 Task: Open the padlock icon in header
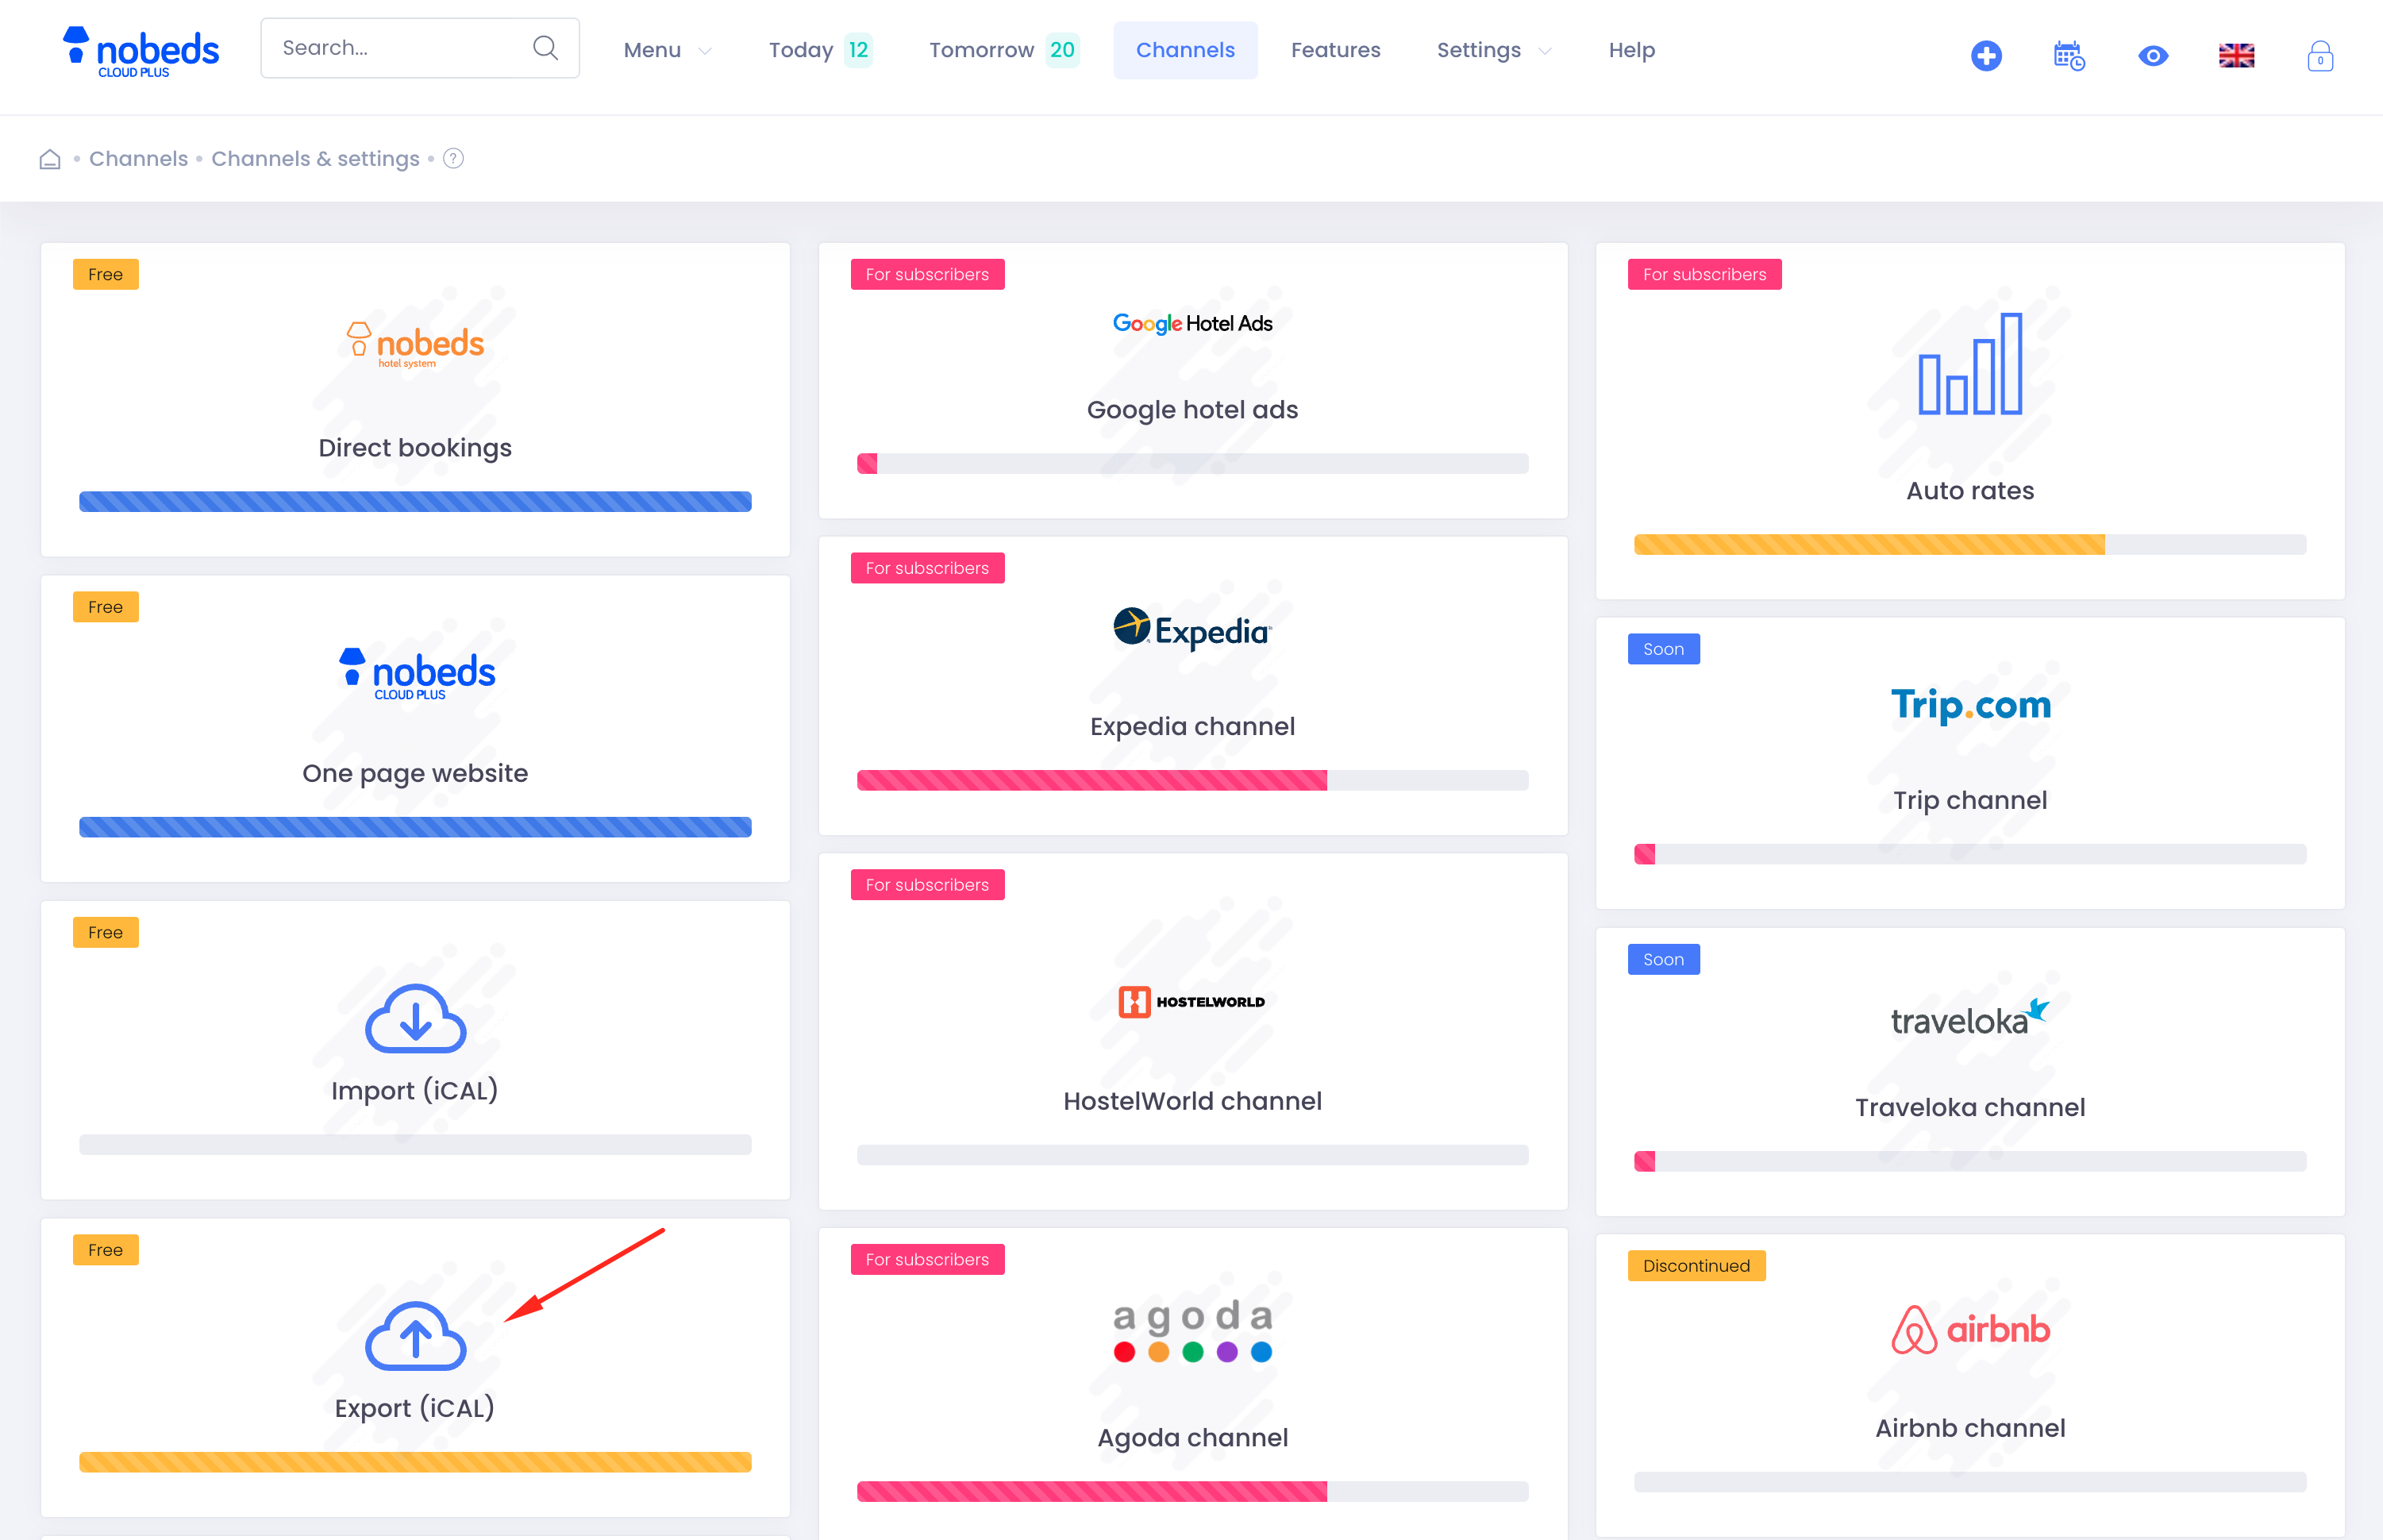tap(2319, 56)
